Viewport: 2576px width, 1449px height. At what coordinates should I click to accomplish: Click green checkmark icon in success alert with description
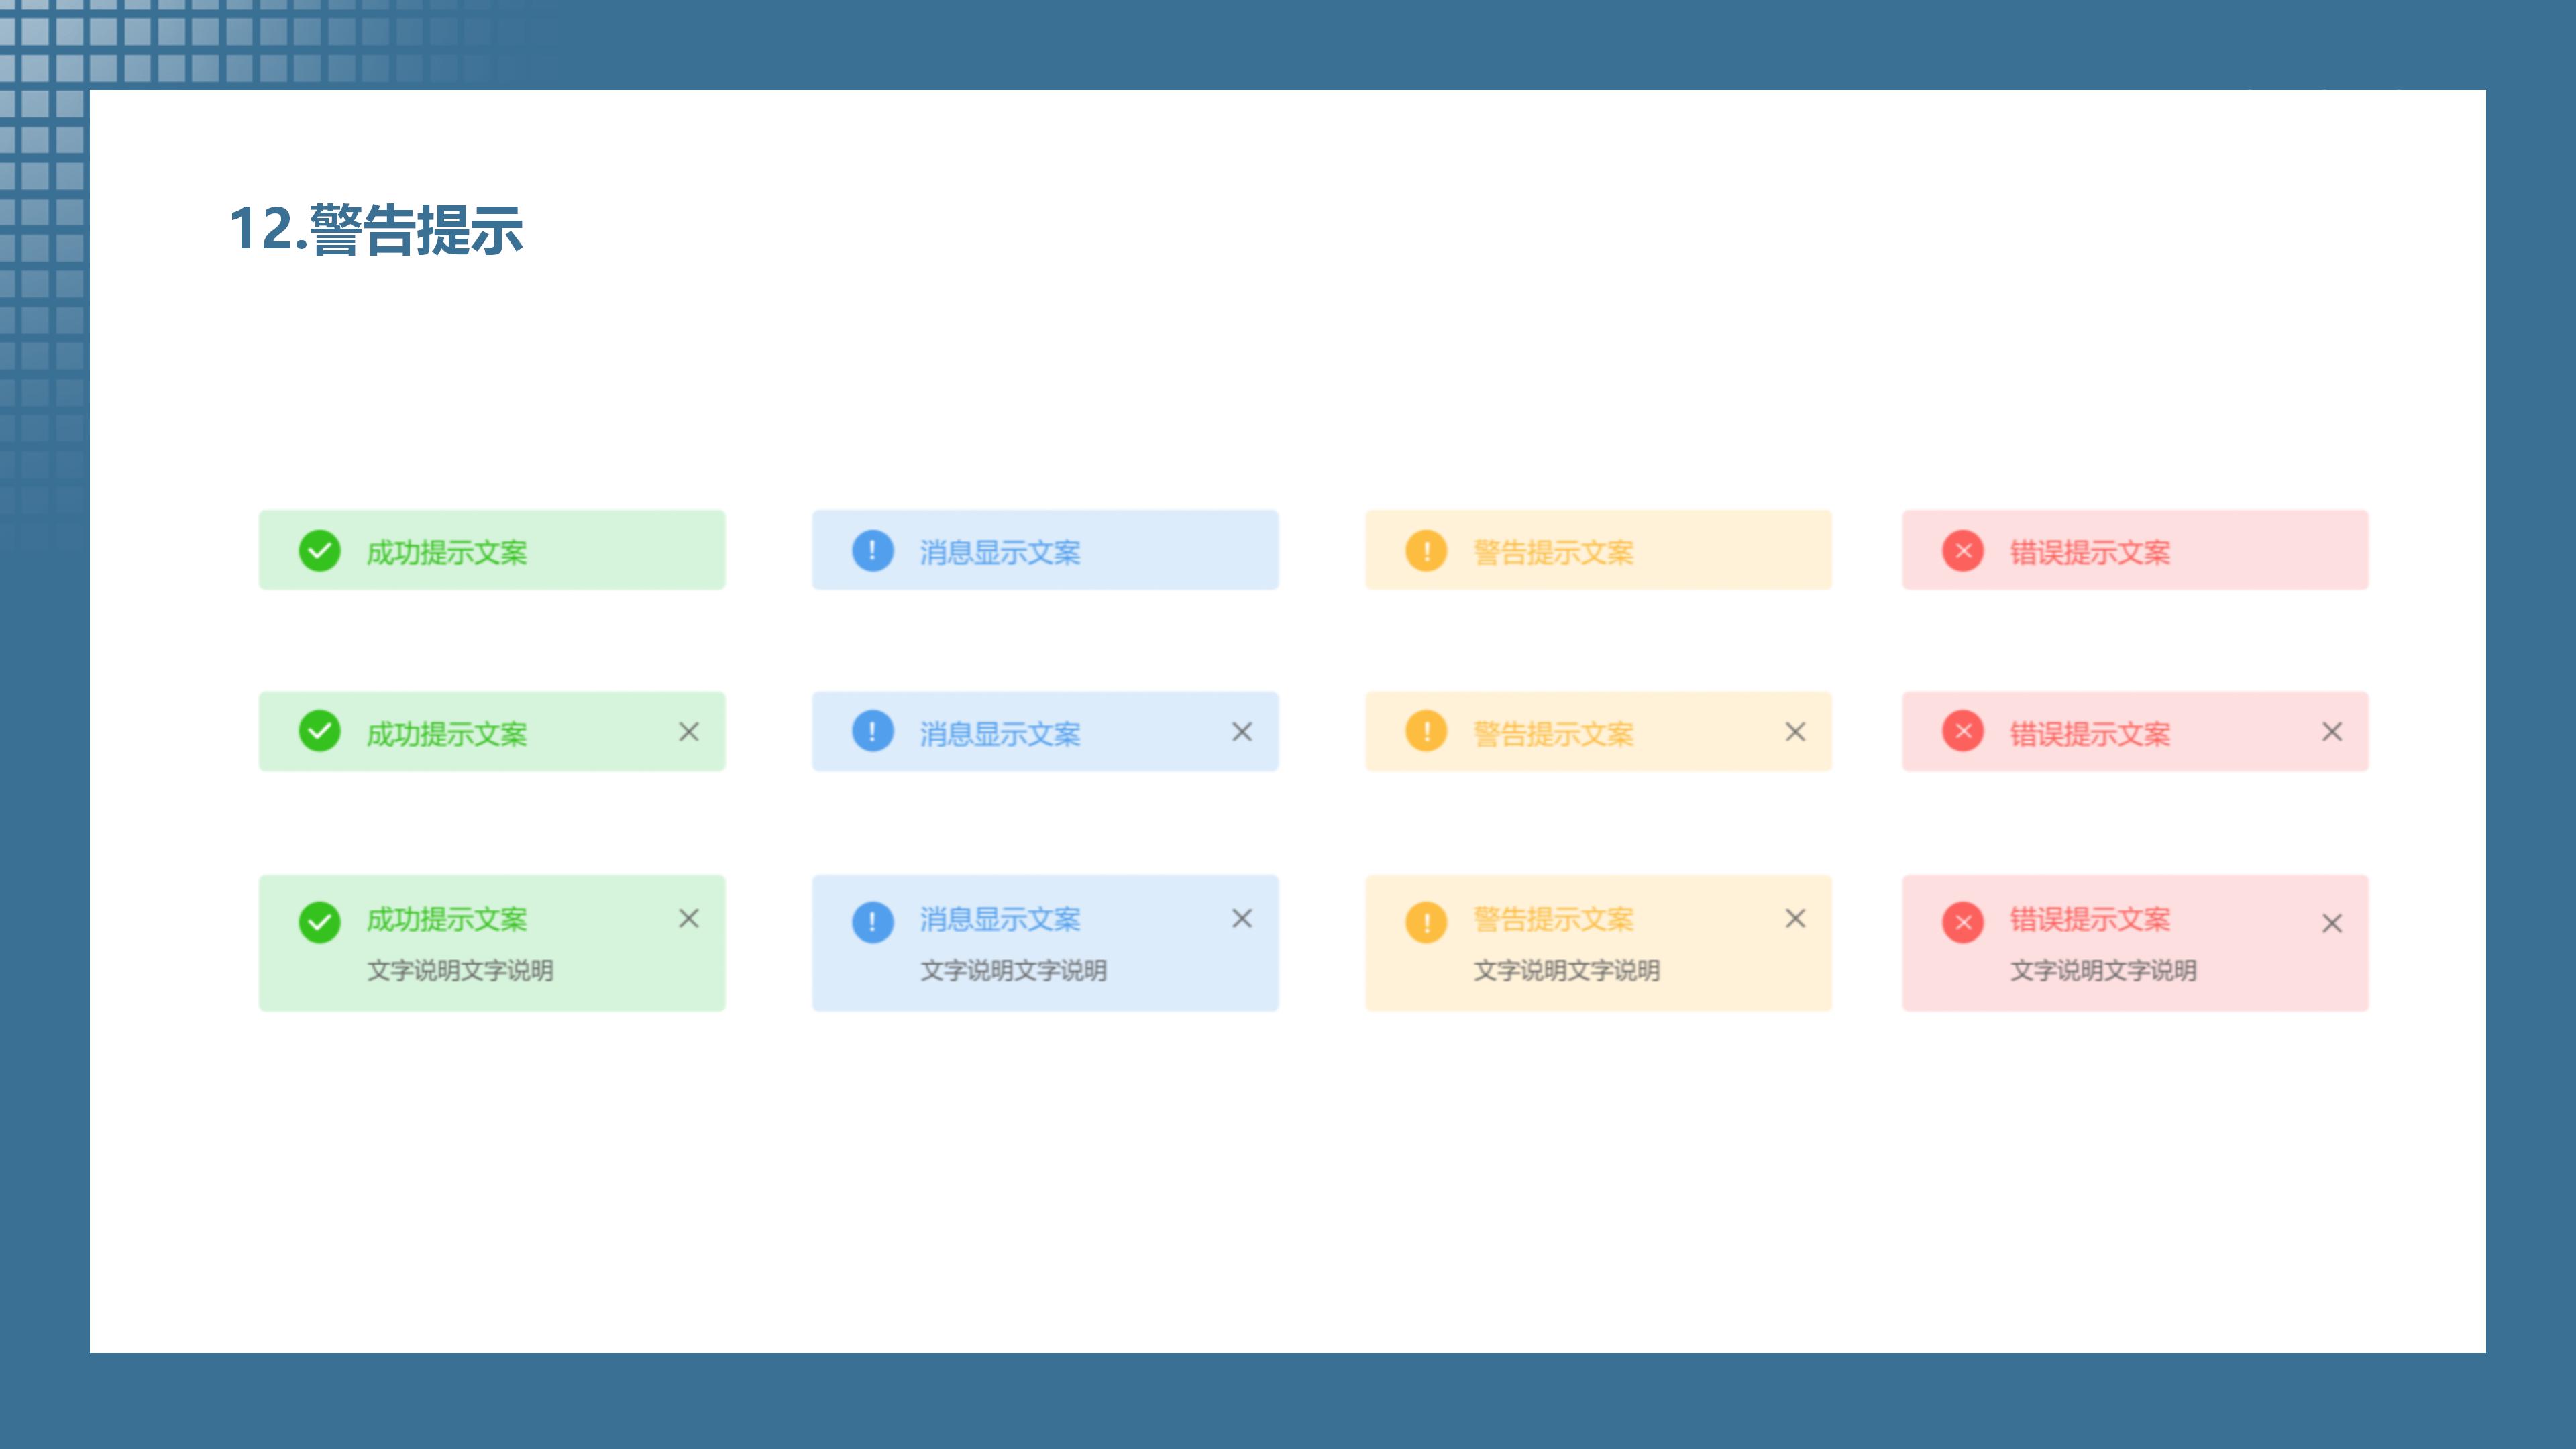click(319, 922)
